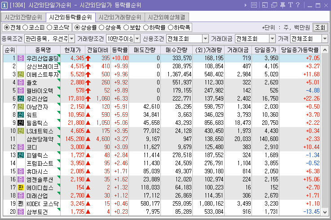This screenshot has width=331, height=220.
Task: Click the table scrollbar down arrow
Action: click(x=325, y=212)
